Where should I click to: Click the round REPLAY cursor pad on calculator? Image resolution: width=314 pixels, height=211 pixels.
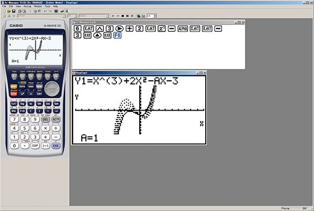tap(52, 88)
